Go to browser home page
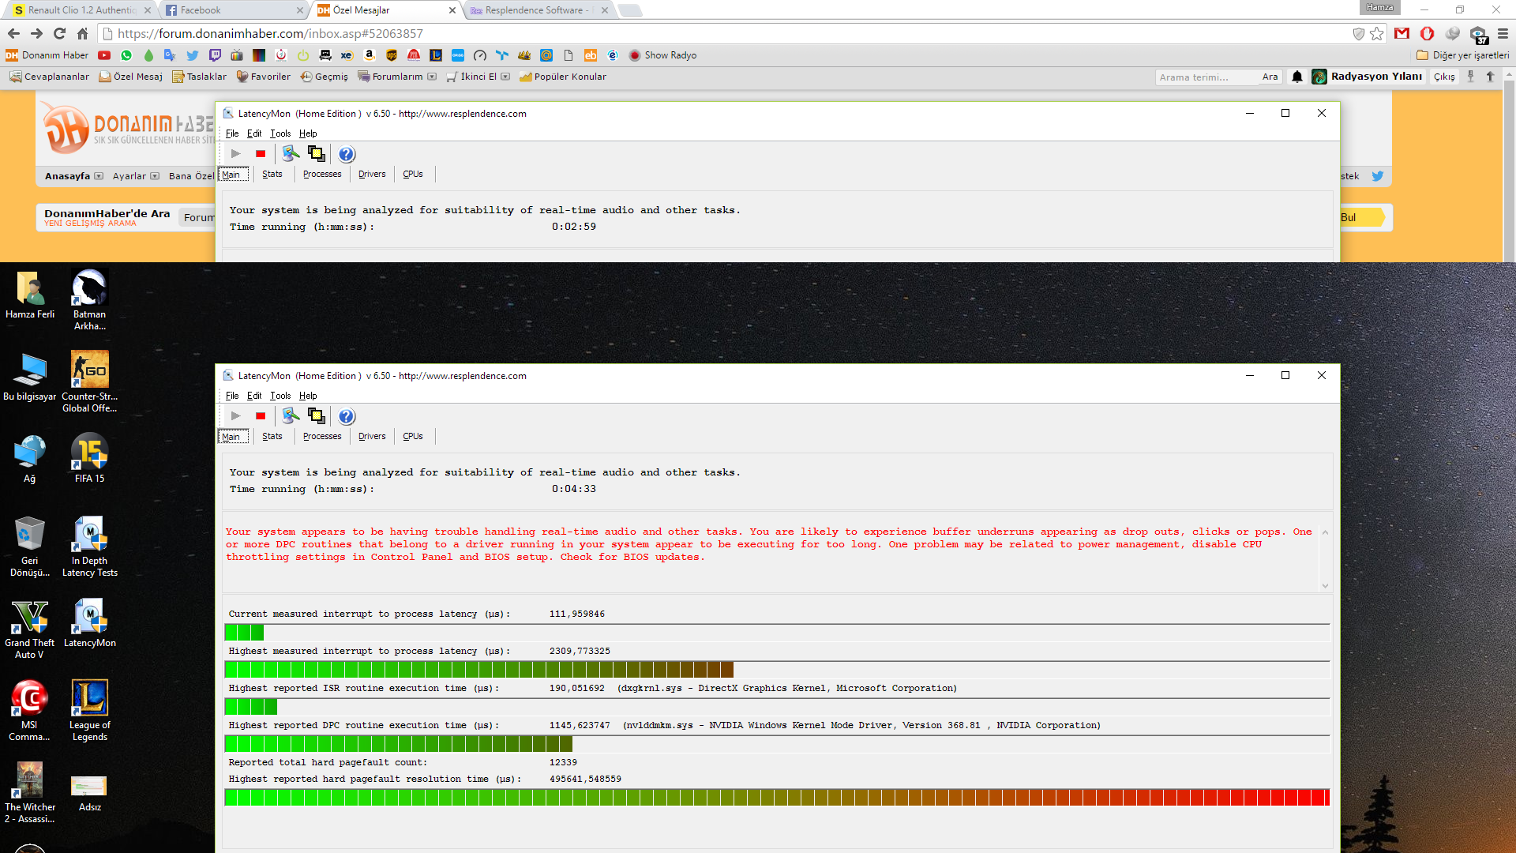Viewport: 1516px width, 853px height. [82, 33]
